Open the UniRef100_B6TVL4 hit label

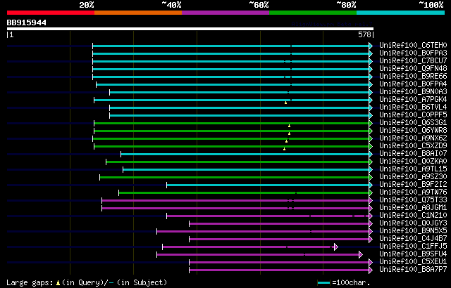(413, 107)
